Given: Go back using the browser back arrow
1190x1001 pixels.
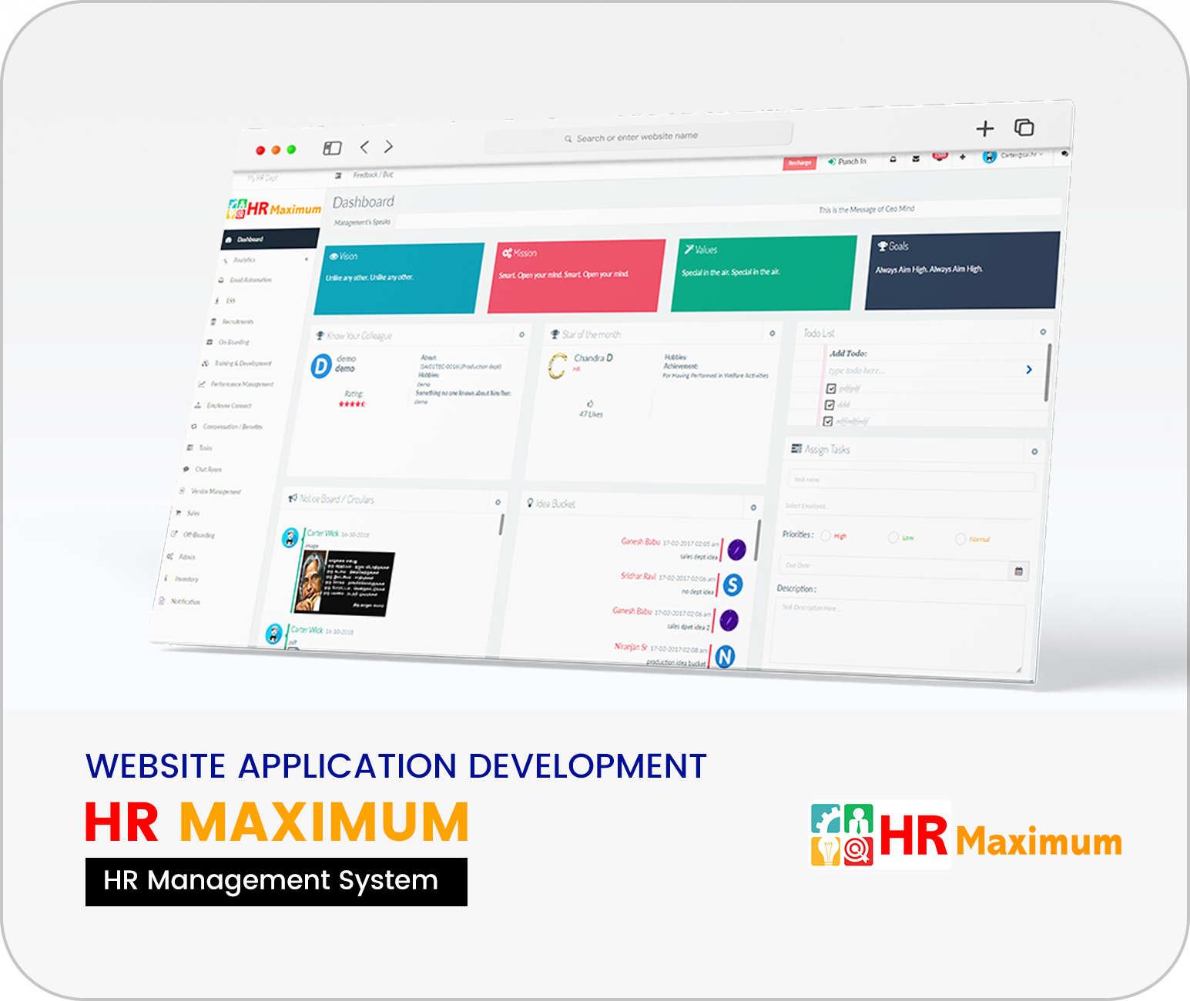Looking at the screenshot, I should pos(364,147).
